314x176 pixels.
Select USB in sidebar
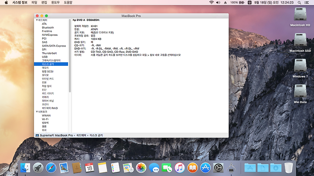[44, 57]
